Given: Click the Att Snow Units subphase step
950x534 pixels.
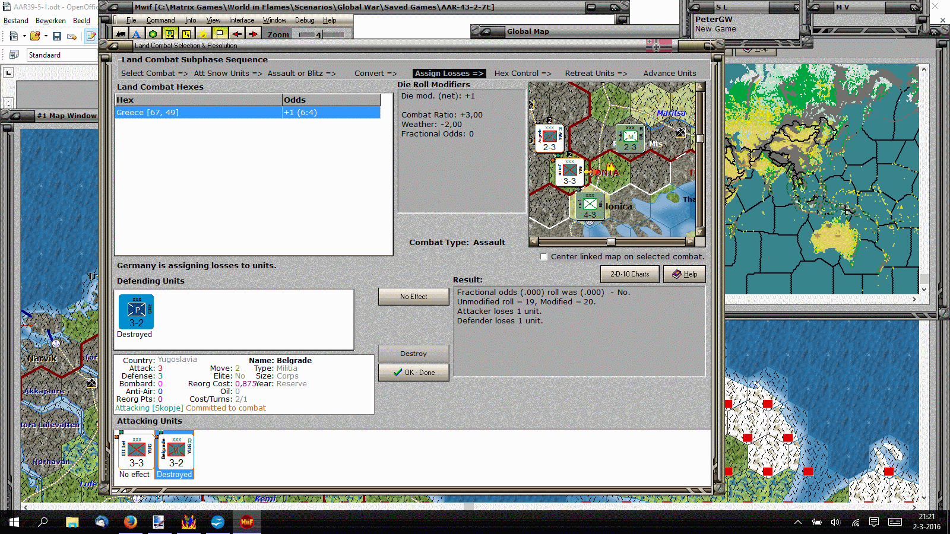Looking at the screenshot, I should (x=228, y=74).
